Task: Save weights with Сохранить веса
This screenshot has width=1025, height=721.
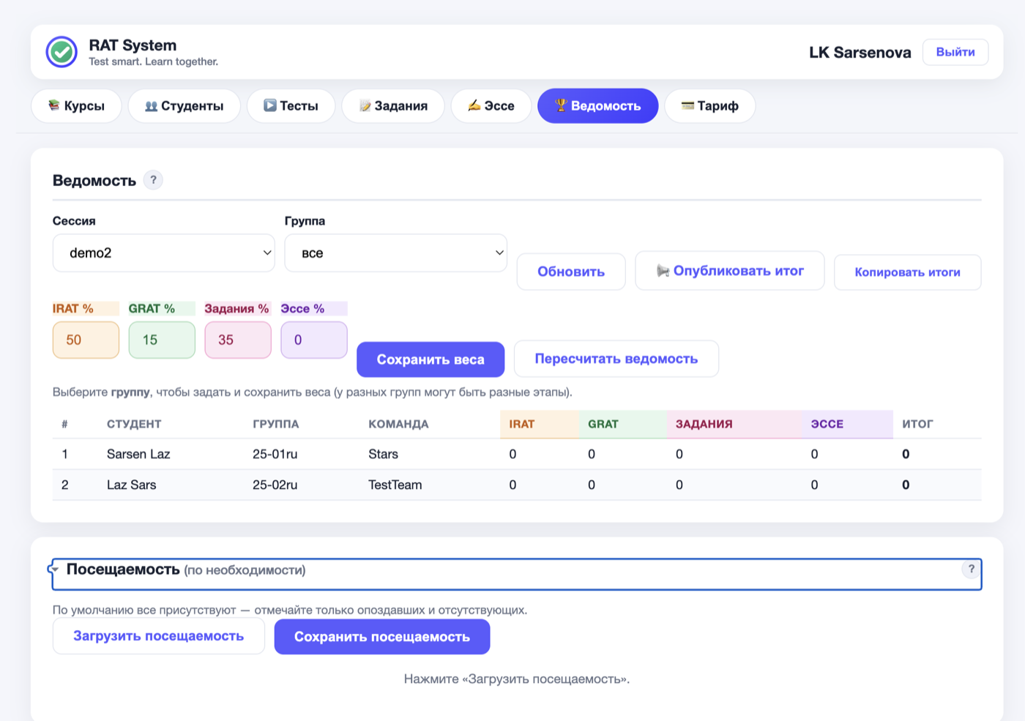Action: pos(430,359)
